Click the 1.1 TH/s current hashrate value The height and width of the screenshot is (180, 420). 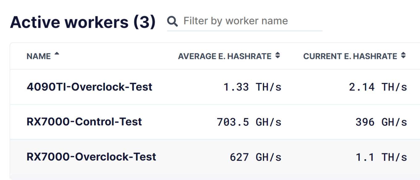(x=381, y=157)
